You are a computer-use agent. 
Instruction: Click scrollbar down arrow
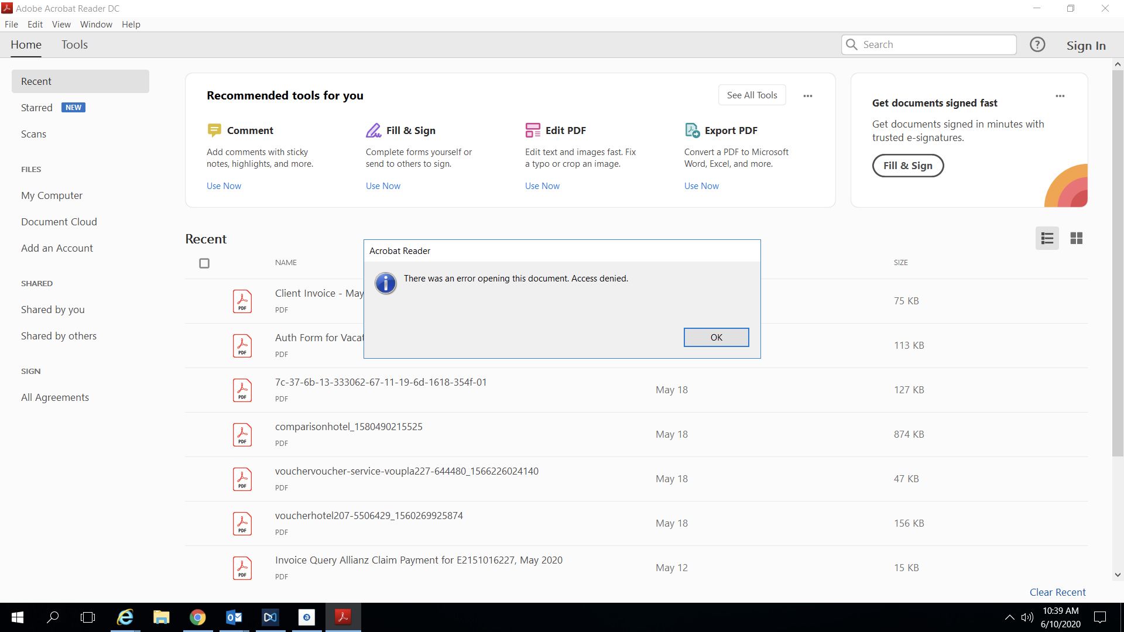(1118, 575)
